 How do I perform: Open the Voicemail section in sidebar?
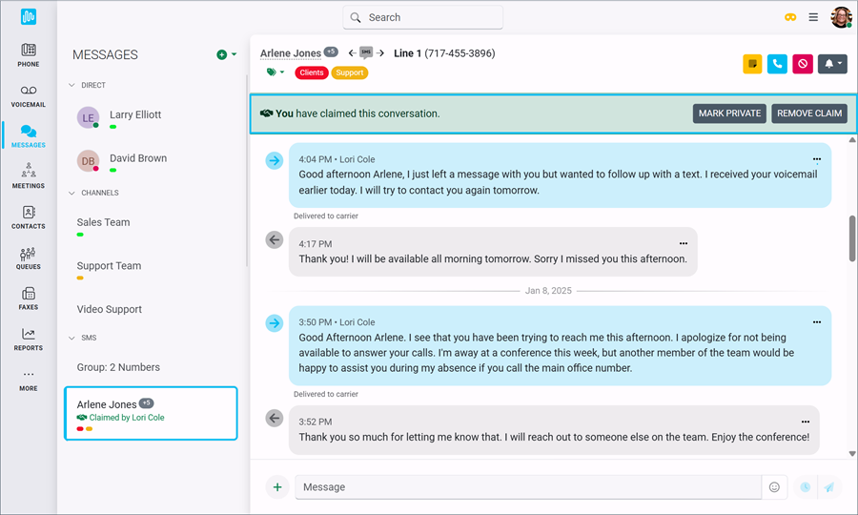[x=29, y=94]
